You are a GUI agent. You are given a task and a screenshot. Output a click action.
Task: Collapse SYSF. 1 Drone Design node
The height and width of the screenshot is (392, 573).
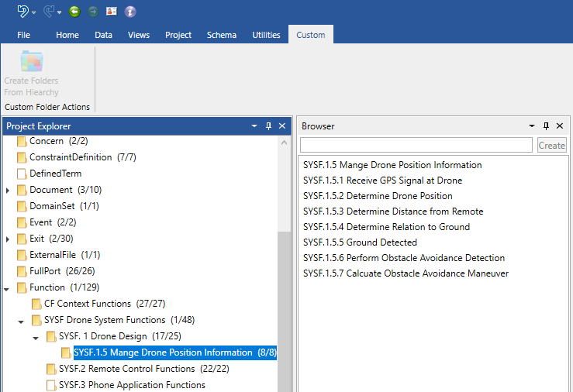click(36, 337)
